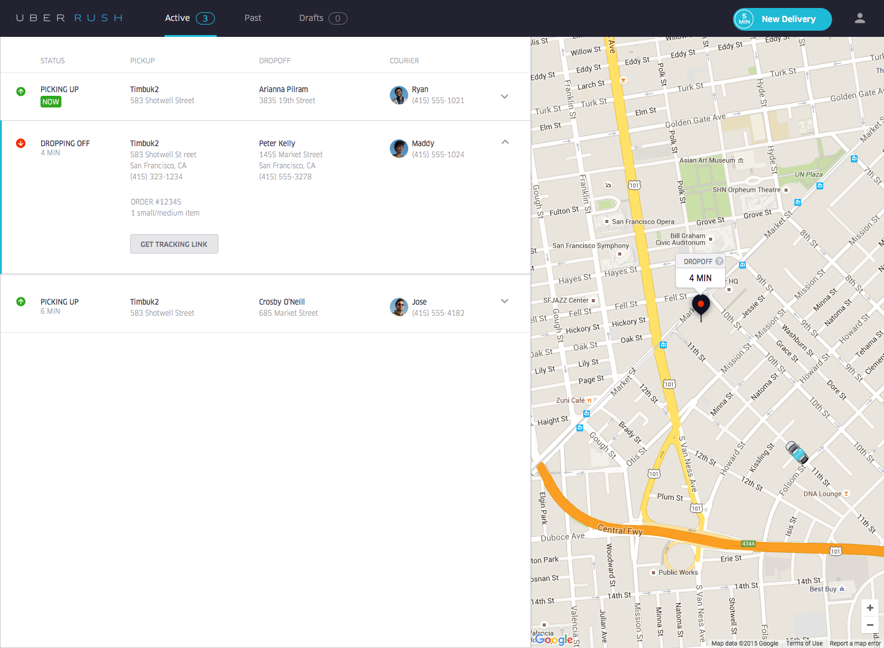Click Report a map error link
The height and width of the screenshot is (648, 884).
(855, 644)
